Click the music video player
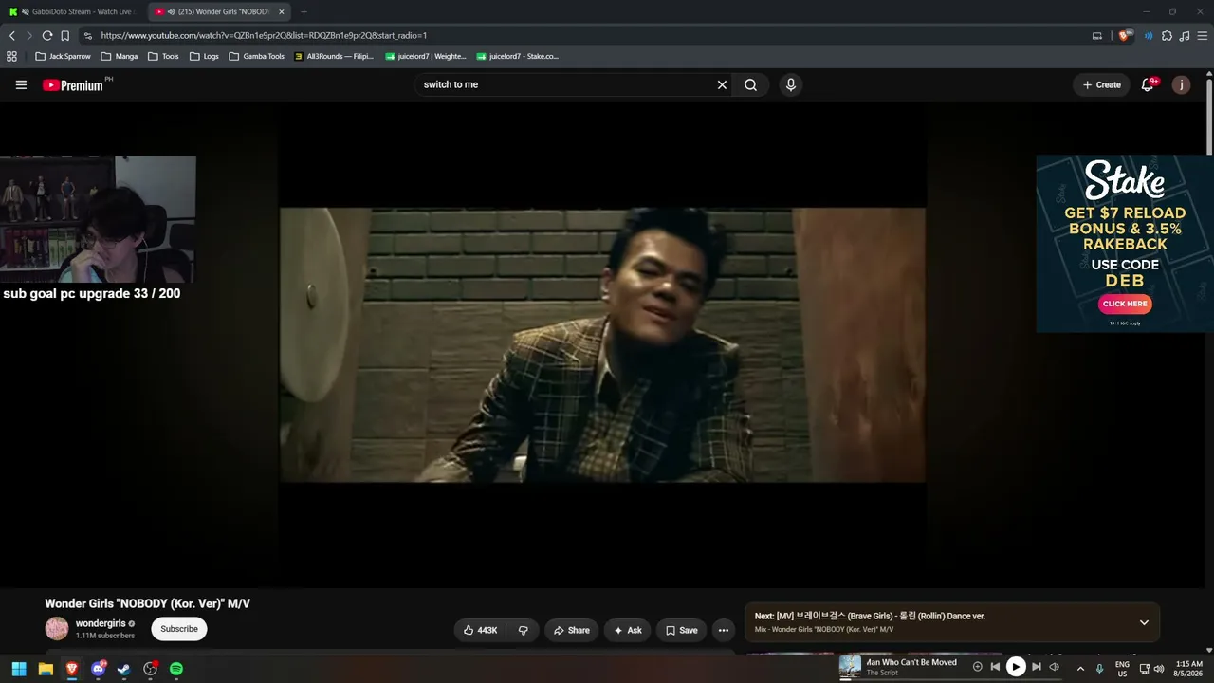 click(602, 345)
